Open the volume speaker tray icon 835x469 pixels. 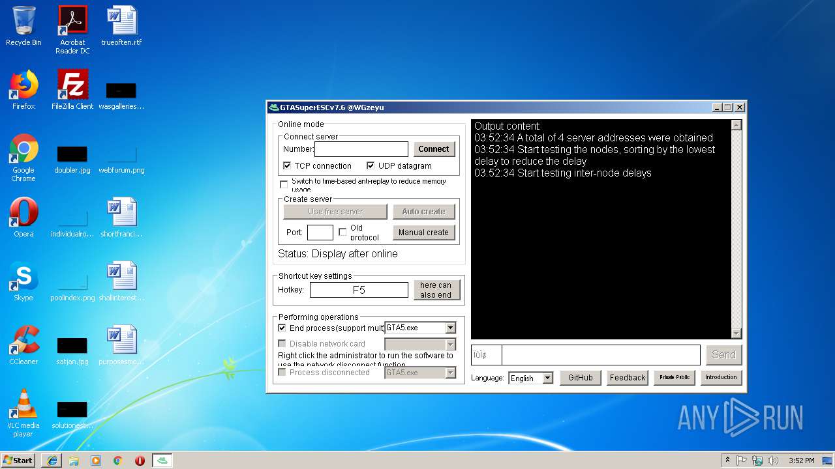[x=773, y=461]
